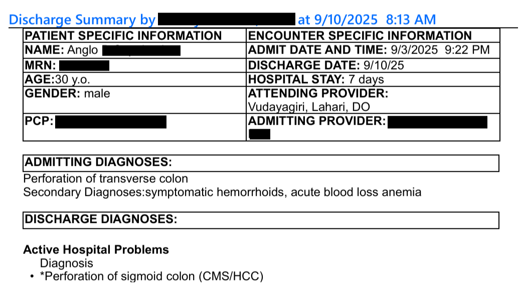The width and height of the screenshot is (521, 294).
Task: Click the Admit Date and Time cell
Action: [x=369, y=51]
